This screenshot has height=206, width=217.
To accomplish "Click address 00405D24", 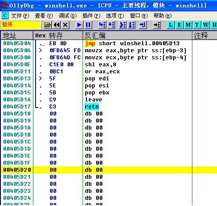I will (17, 198).
